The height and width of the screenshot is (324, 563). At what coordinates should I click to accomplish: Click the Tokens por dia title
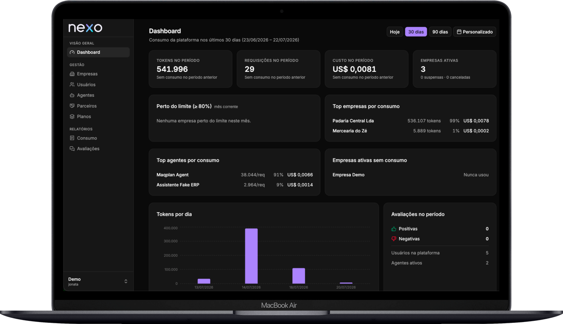coord(174,214)
